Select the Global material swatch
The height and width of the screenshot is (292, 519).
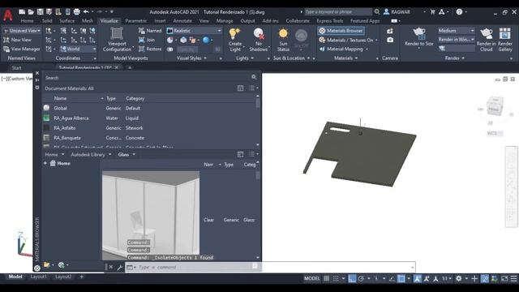(x=46, y=108)
